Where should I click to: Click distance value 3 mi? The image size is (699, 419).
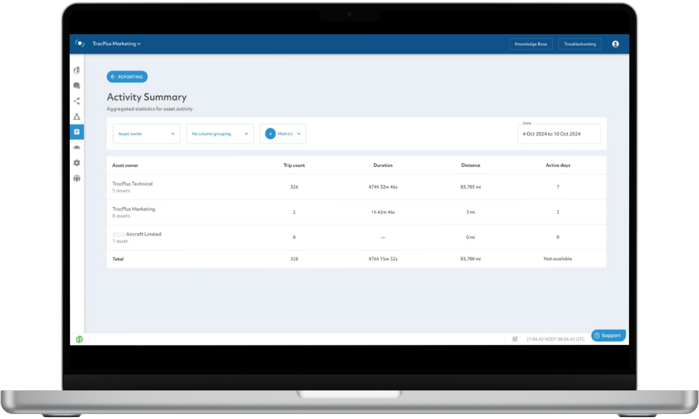(x=470, y=212)
